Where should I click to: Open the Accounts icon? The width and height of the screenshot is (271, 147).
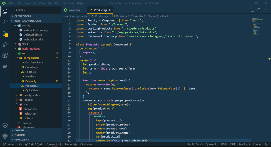[x=5, y=125]
